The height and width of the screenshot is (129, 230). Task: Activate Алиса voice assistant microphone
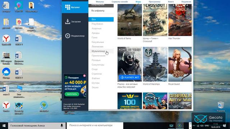[62, 125]
